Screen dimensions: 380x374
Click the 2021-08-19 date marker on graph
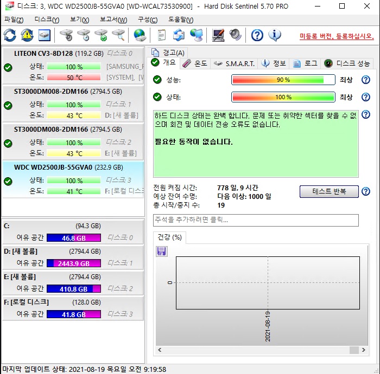pos(268,327)
